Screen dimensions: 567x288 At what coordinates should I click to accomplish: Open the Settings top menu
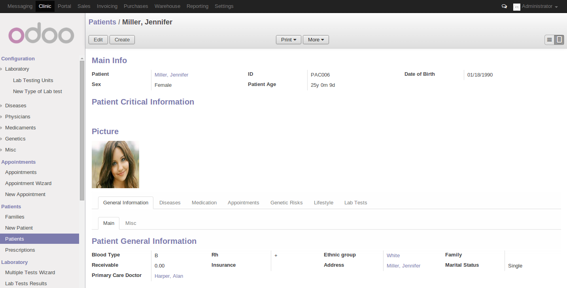[x=224, y=6]
